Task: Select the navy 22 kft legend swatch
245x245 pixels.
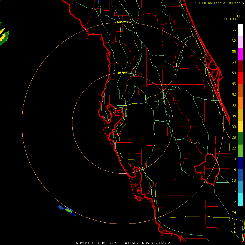Action: pos(240,163)
